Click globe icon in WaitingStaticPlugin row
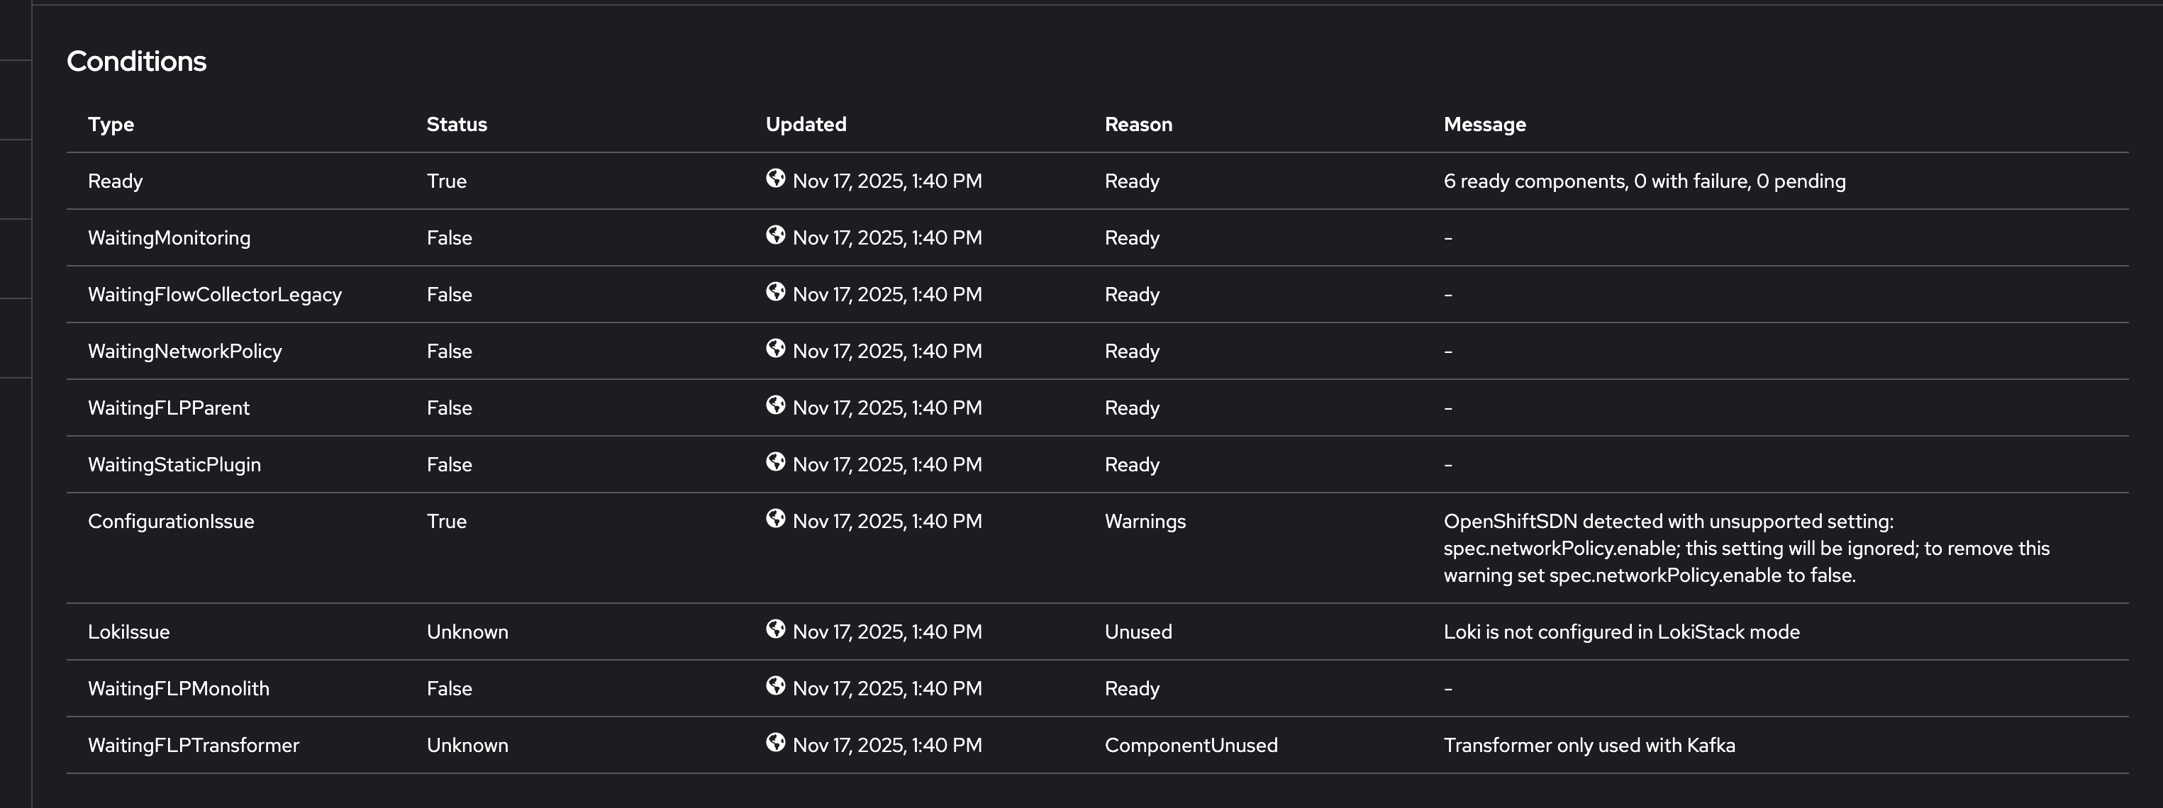Viewport: 2163px width, 808px height. coord(775,461)
